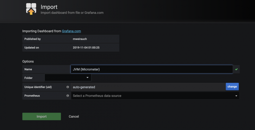Click the Folder label
255x130 pixels.
[x=29, y=78]
